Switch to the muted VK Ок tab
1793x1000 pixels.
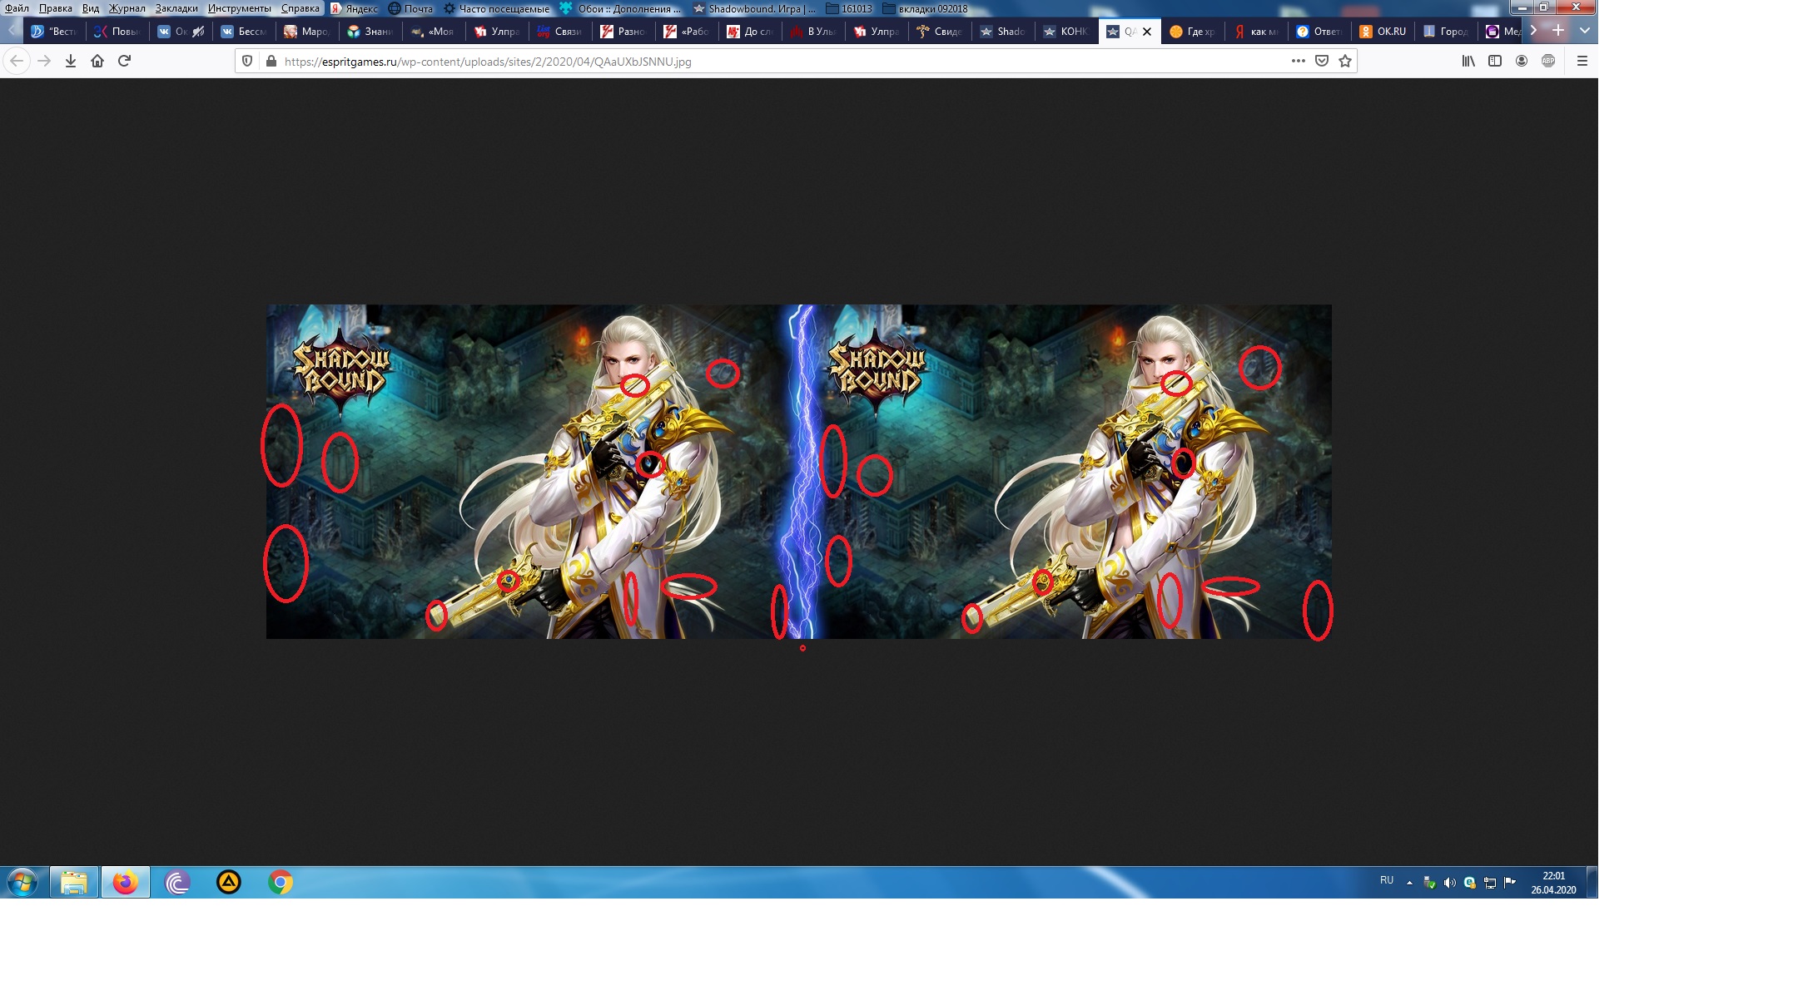pos(181,32)
